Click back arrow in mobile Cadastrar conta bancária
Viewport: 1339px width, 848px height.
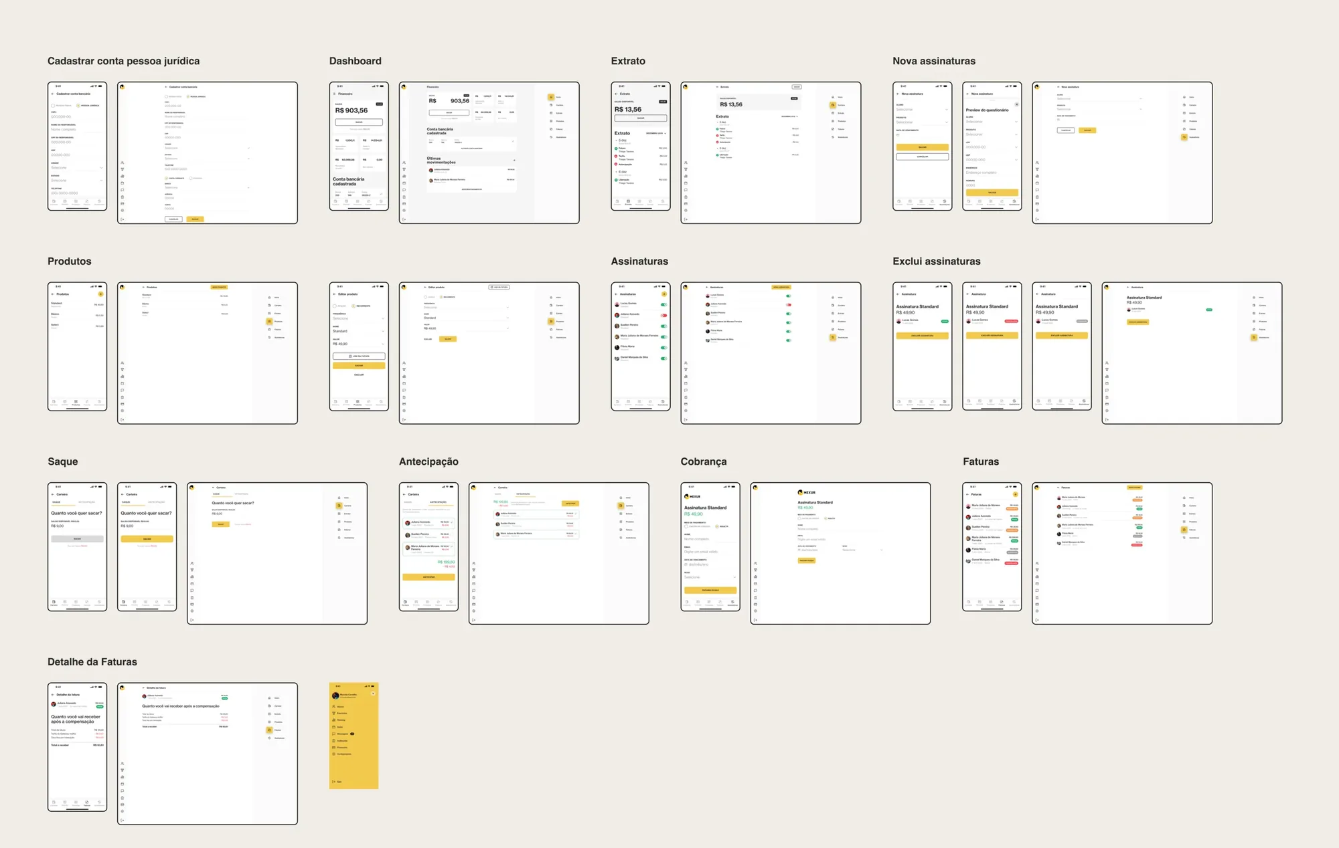[x=53, y=94]
